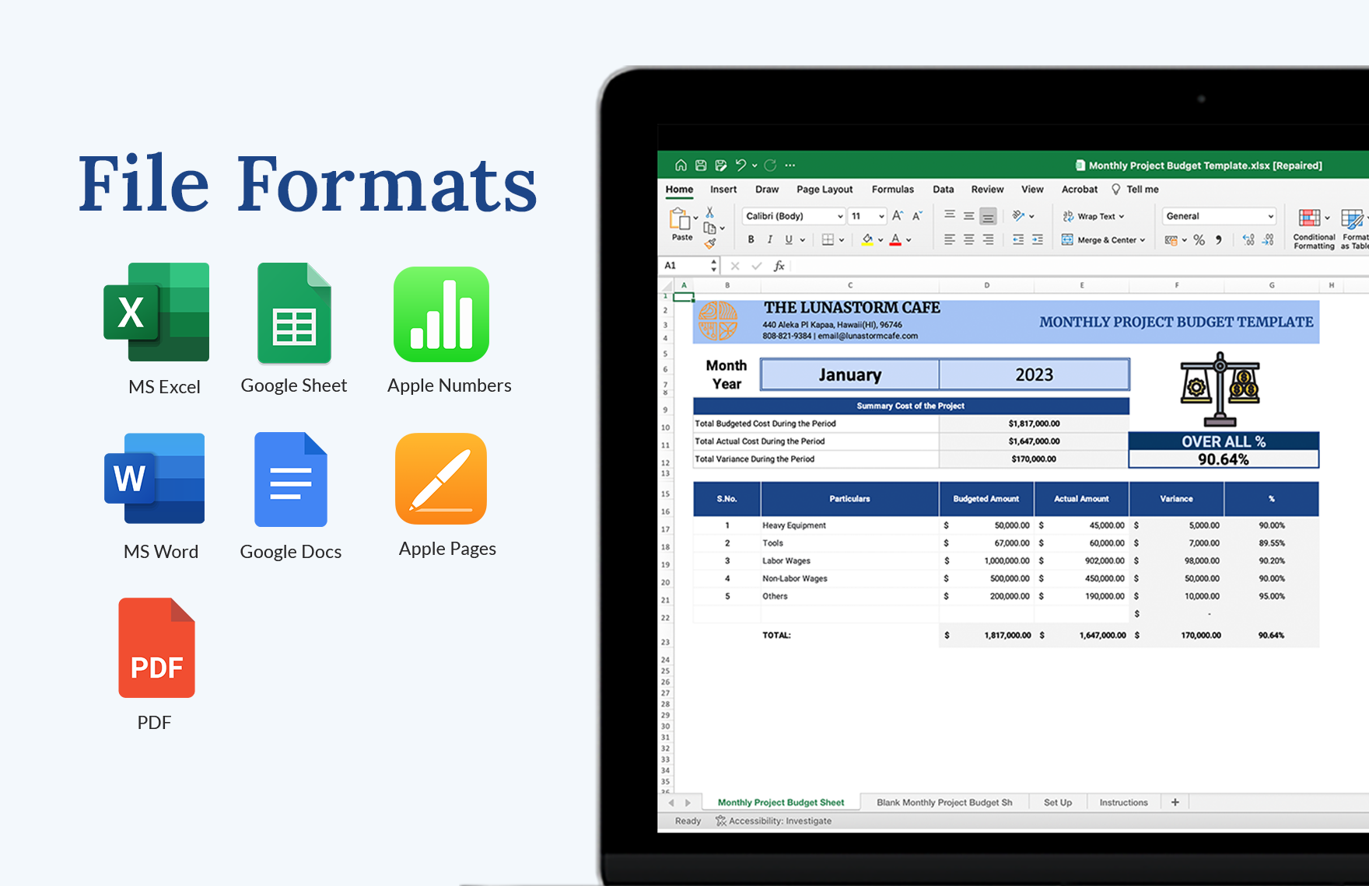Screen dimensions: 1369x886
Task: Click the red PDF file format icon
Action: pos(156,647)
